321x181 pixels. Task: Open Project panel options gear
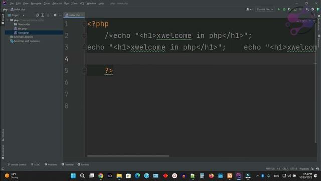(x=55, y=15)
